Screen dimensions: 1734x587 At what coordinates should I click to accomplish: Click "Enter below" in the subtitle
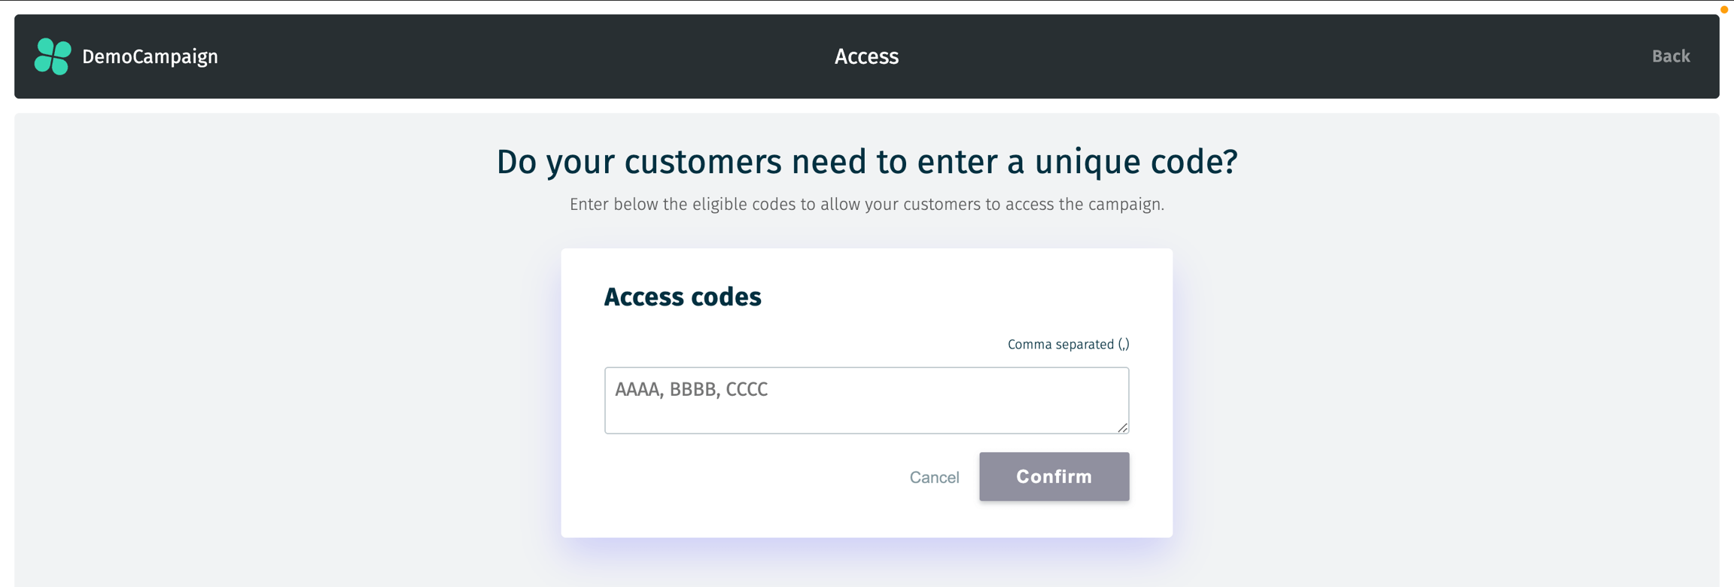(613, 205)
